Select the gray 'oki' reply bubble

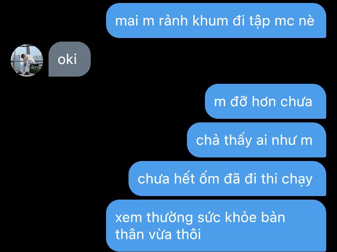tap(69, 59)
